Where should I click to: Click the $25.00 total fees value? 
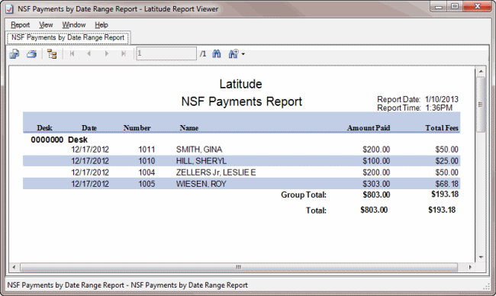[x=446, y=161]
